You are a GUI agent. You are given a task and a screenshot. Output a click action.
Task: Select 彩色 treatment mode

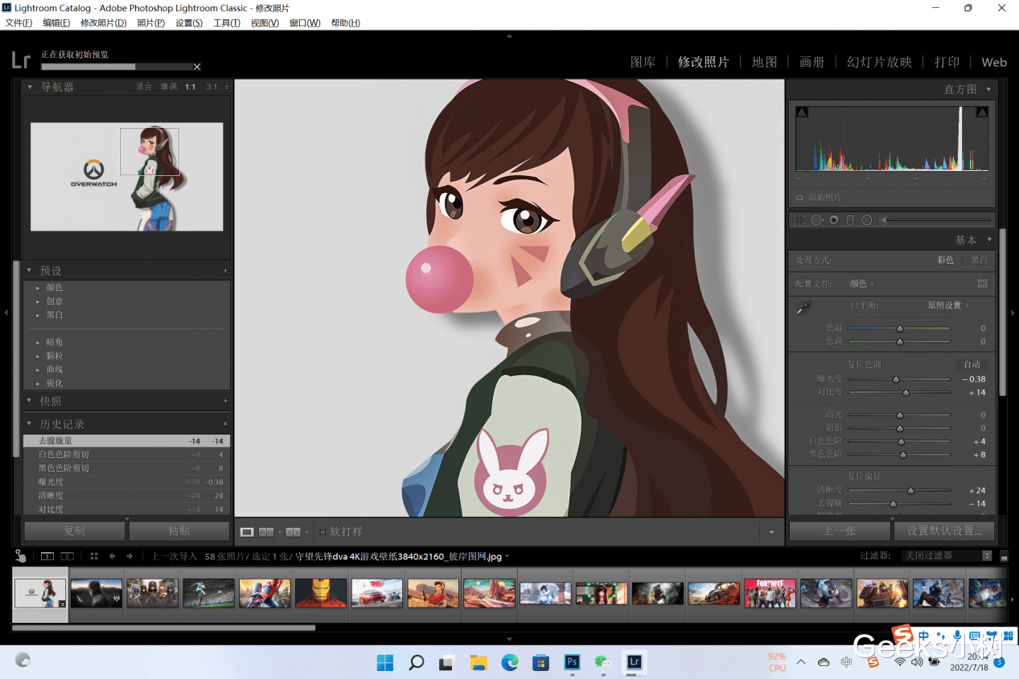pyautogui.click(x=945, y=260)
